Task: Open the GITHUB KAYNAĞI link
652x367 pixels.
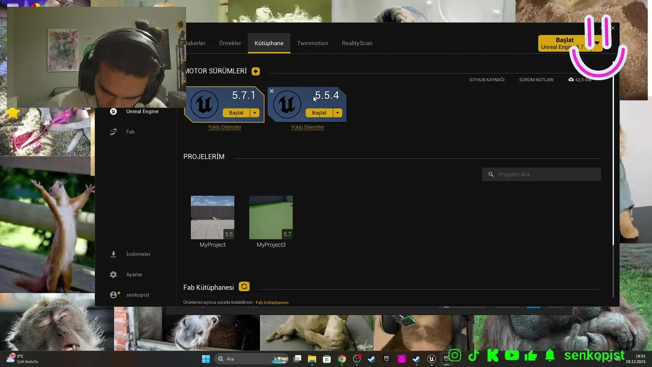Action: pos(487,80)
